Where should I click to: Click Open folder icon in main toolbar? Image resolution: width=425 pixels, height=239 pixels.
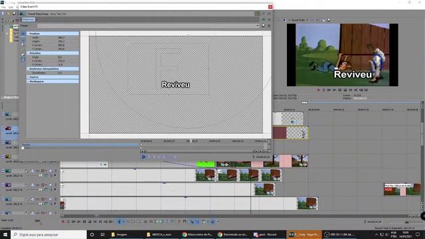point(9,13)
